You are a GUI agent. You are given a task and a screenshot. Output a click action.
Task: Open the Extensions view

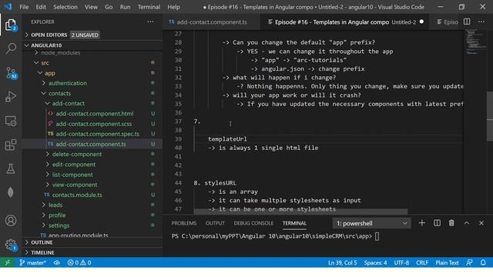coord(11,145)
